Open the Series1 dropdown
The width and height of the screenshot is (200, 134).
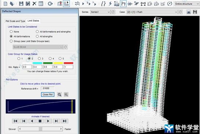click(100, 12)
